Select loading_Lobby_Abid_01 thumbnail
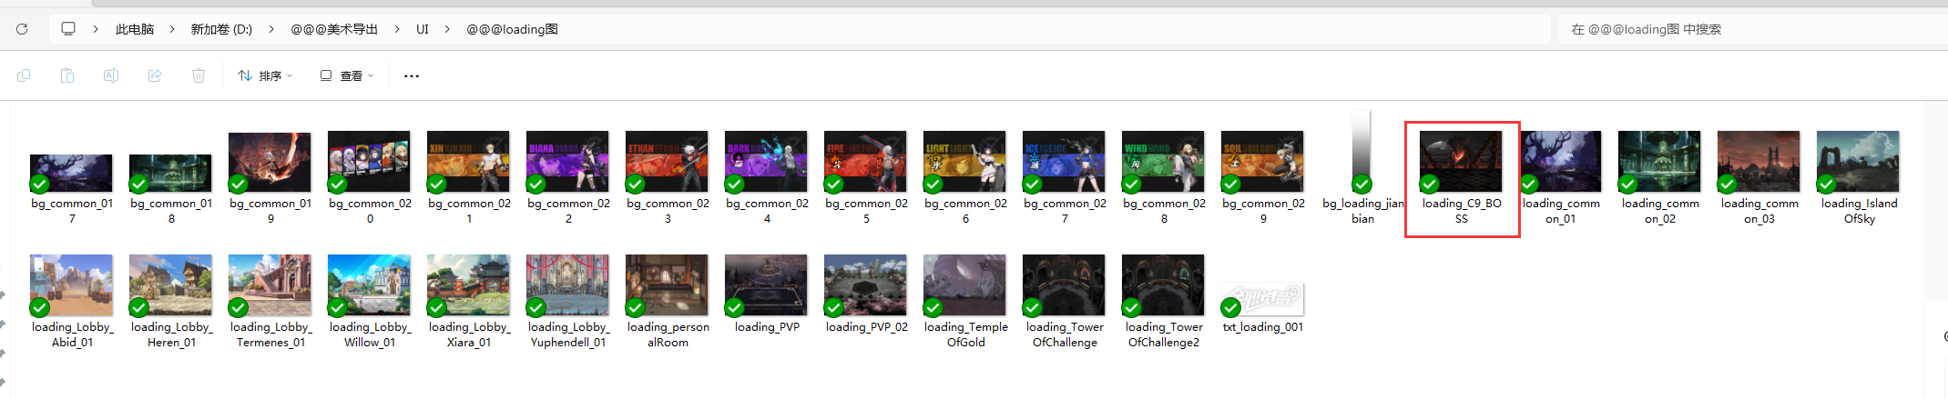1948x399 pixels. pos(71,285)
